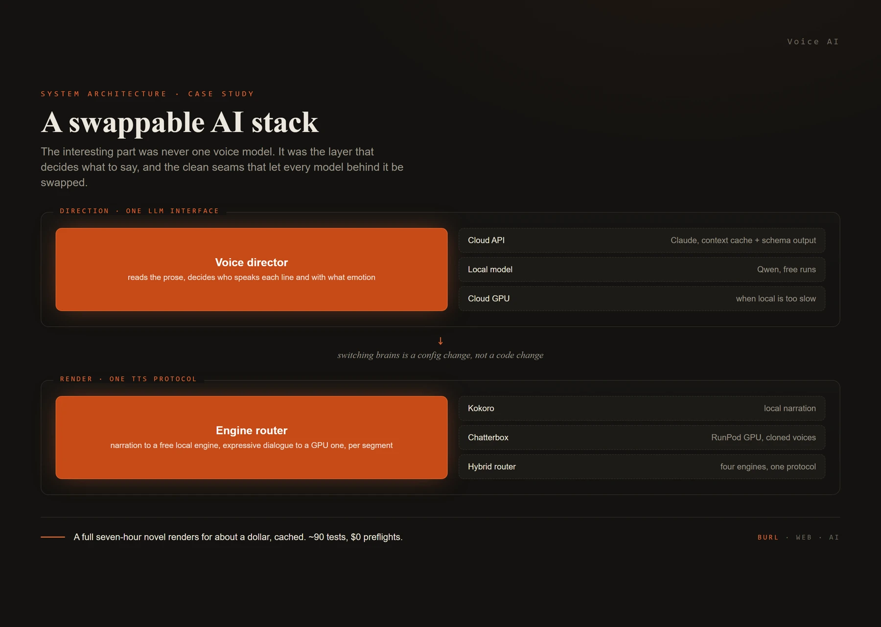Viewport: 881px width, 627px height.
Task: Select the Chatterbox engine row
Action: (642, 437)
